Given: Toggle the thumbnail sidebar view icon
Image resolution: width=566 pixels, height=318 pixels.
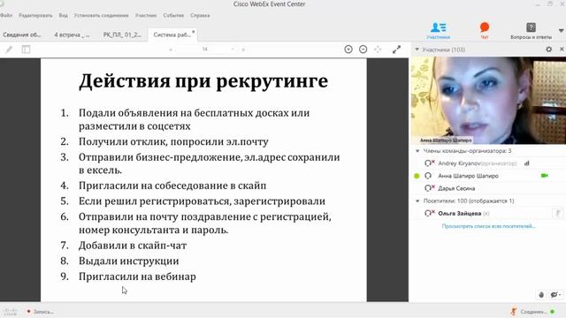Looking at the screenshot, I should tap(26, 49).
